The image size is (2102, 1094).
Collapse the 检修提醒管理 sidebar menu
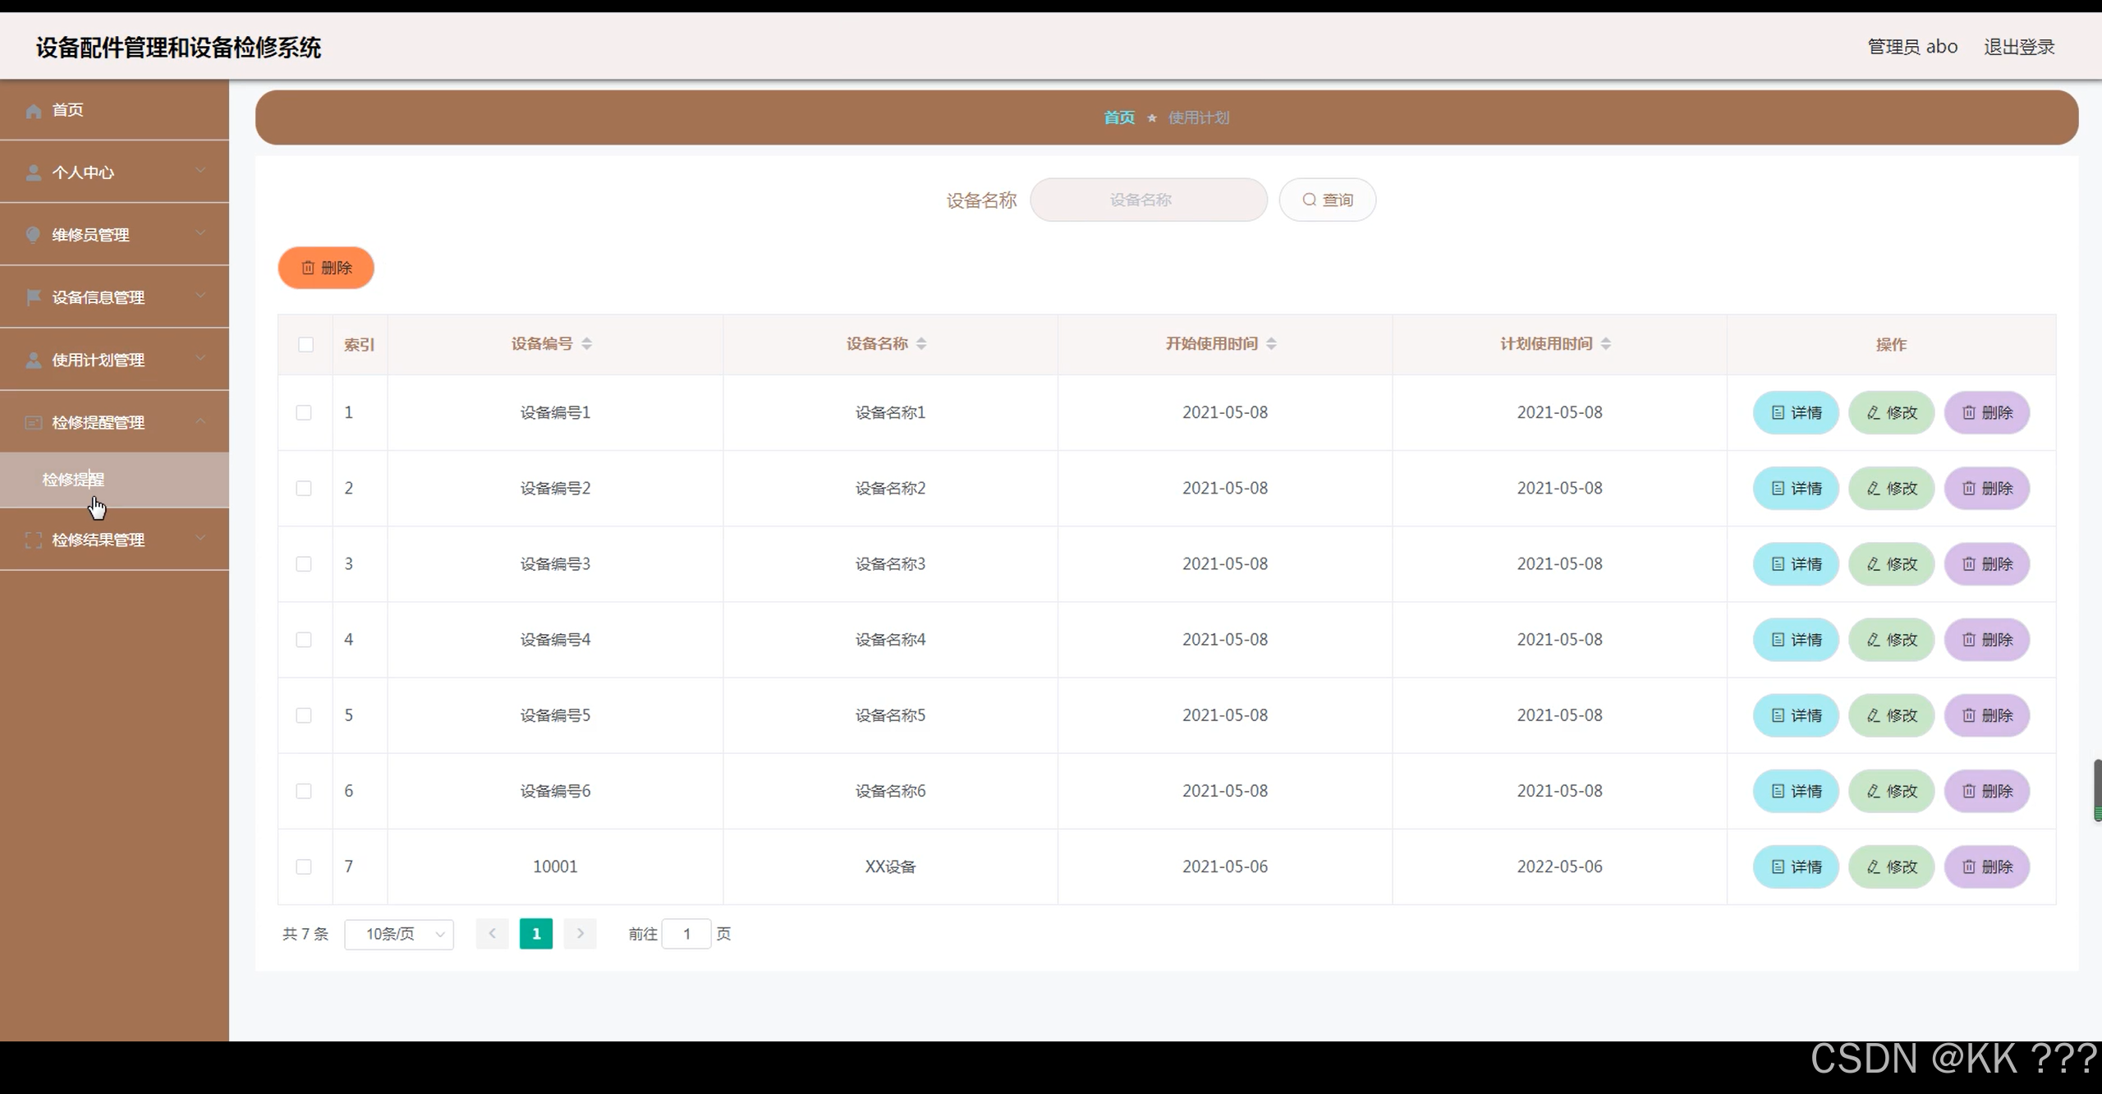pos(115,423)
